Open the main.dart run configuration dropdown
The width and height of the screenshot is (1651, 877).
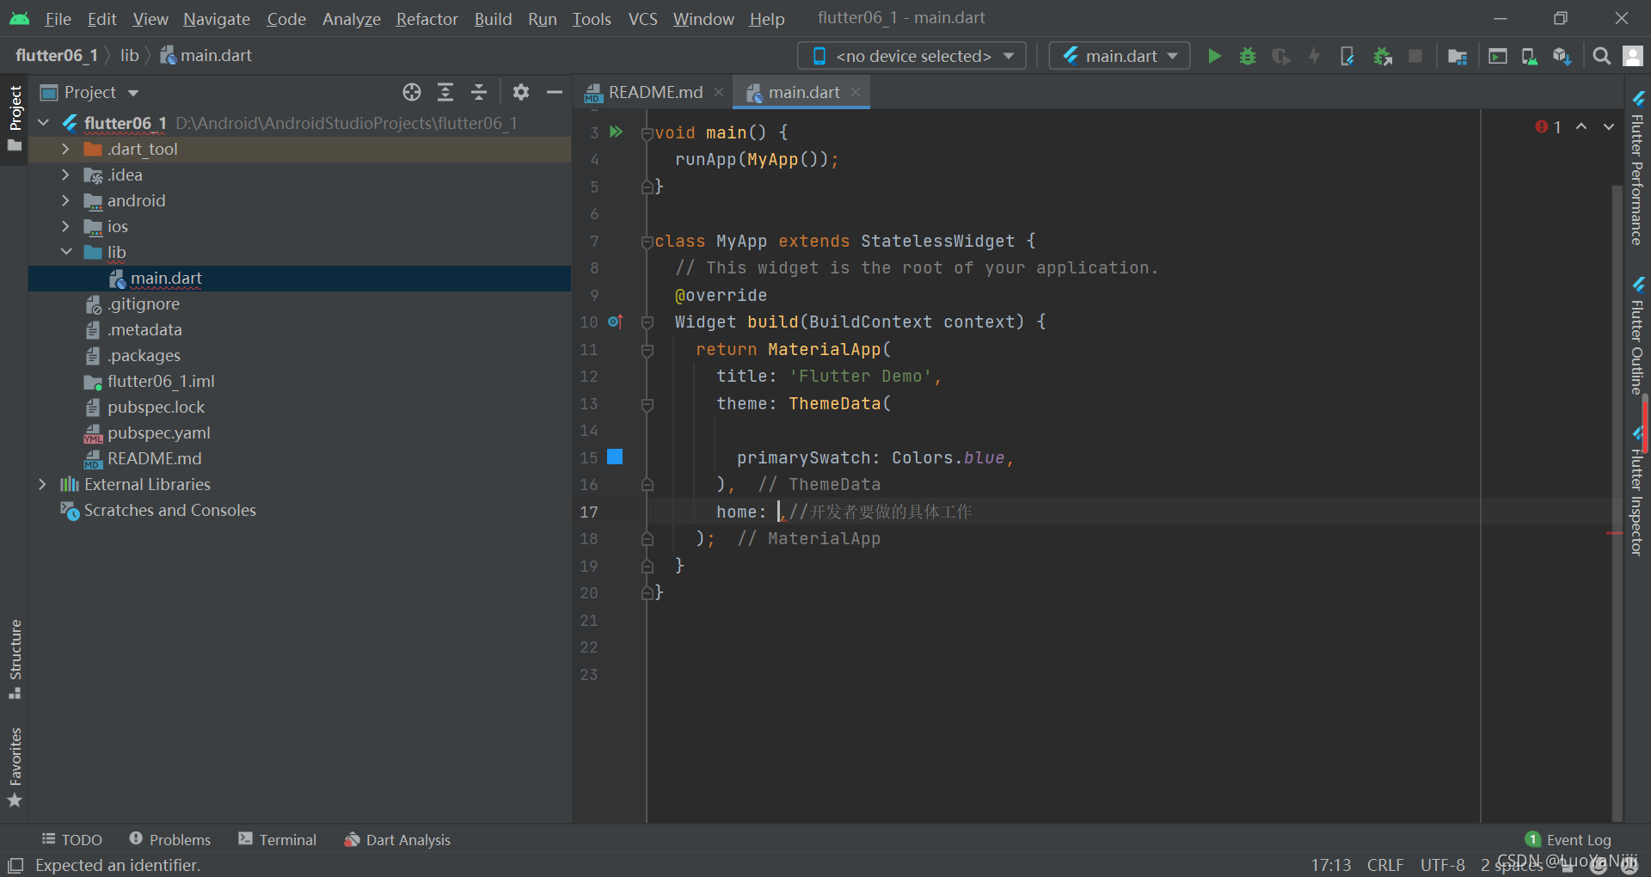1120,56
